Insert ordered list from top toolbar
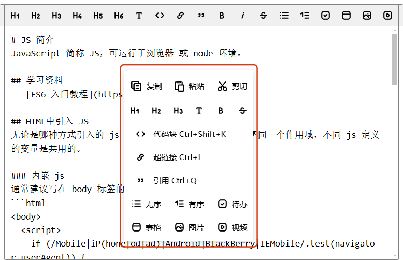Viewport: 403px width, 260px height. [x=305, y=16]
